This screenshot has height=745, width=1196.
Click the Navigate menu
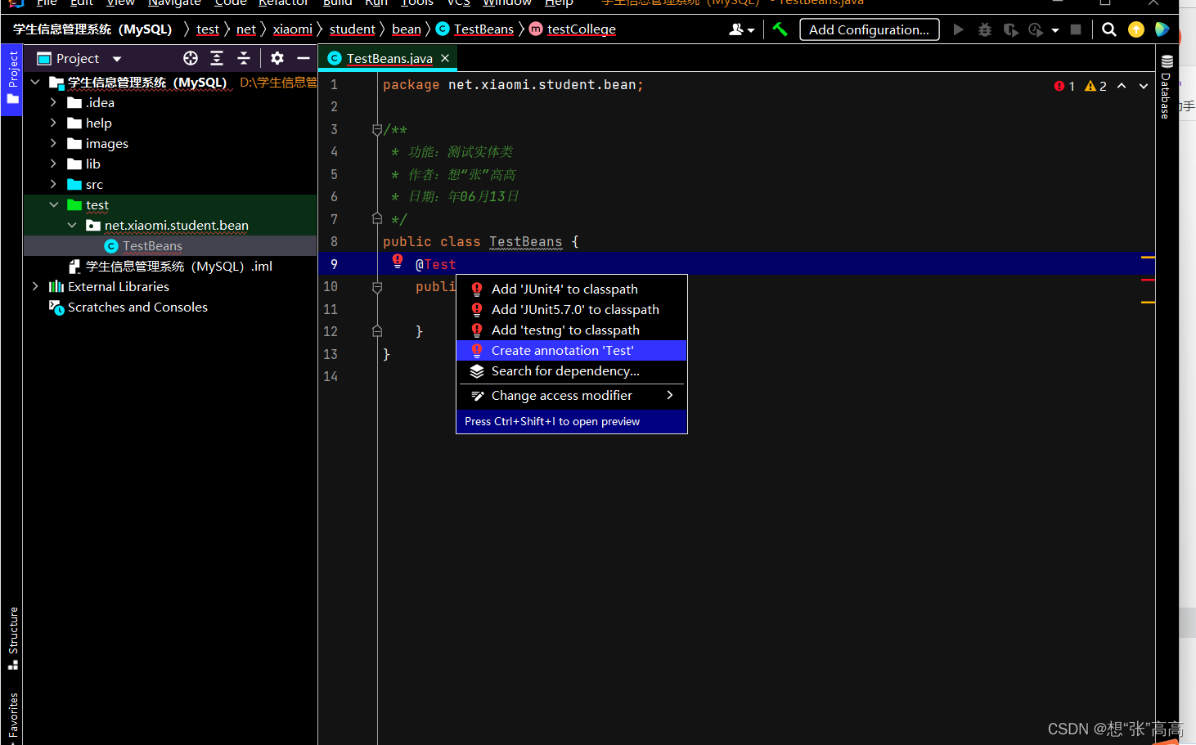174,3
